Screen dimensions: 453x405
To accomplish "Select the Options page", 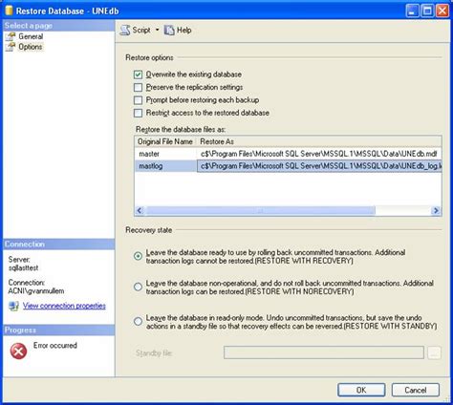I will 31,47.
